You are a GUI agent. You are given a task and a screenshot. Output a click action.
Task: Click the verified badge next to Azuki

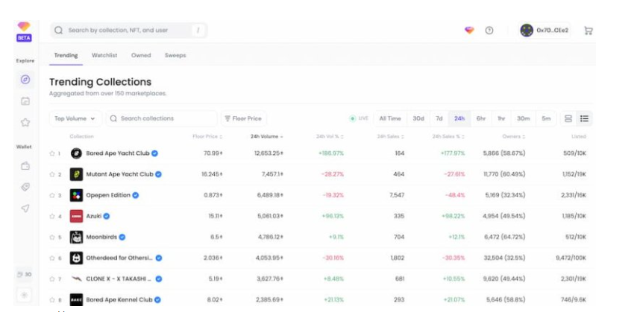click(x=107, y=217)
